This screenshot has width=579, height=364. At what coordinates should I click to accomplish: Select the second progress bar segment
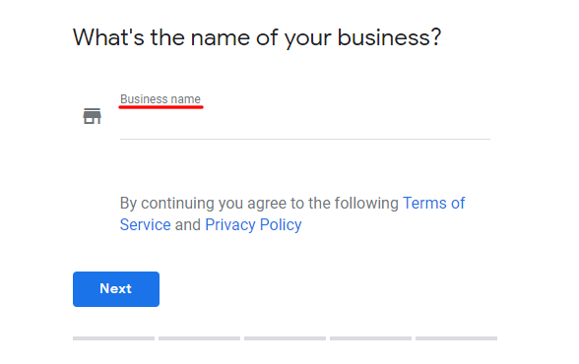(x=199, y=338)
